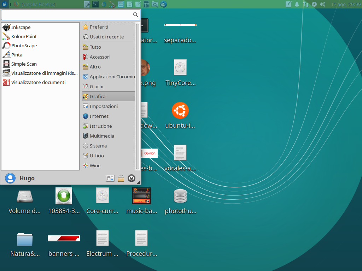Select the Internet category

[x=108, y=116]
